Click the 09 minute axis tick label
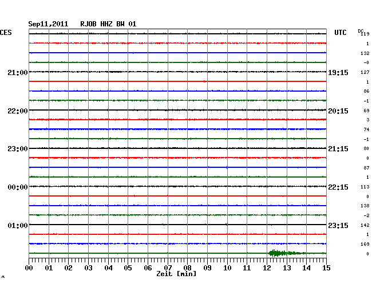372x283 pixels. click(207, 268)
